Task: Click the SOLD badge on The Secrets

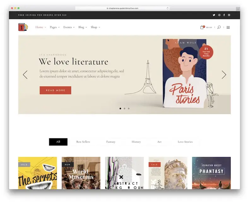Action: pyautogui.click(x=24, y=164)
